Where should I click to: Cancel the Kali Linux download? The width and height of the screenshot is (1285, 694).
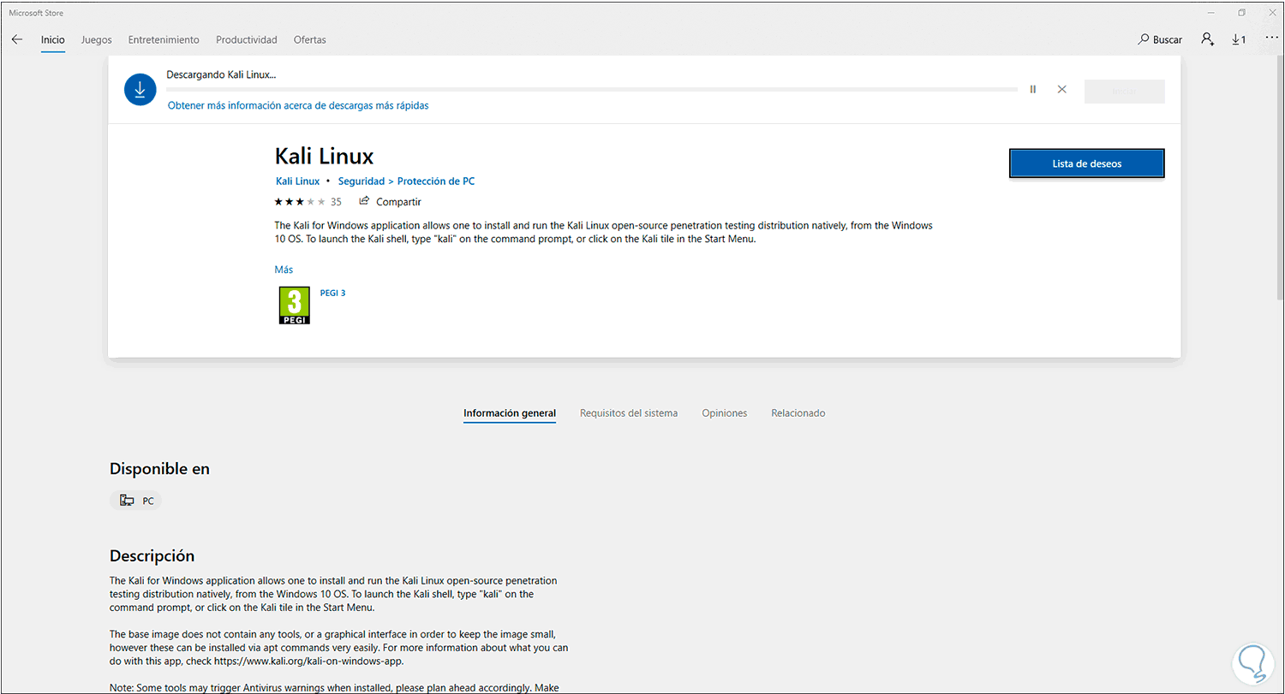1062,89
